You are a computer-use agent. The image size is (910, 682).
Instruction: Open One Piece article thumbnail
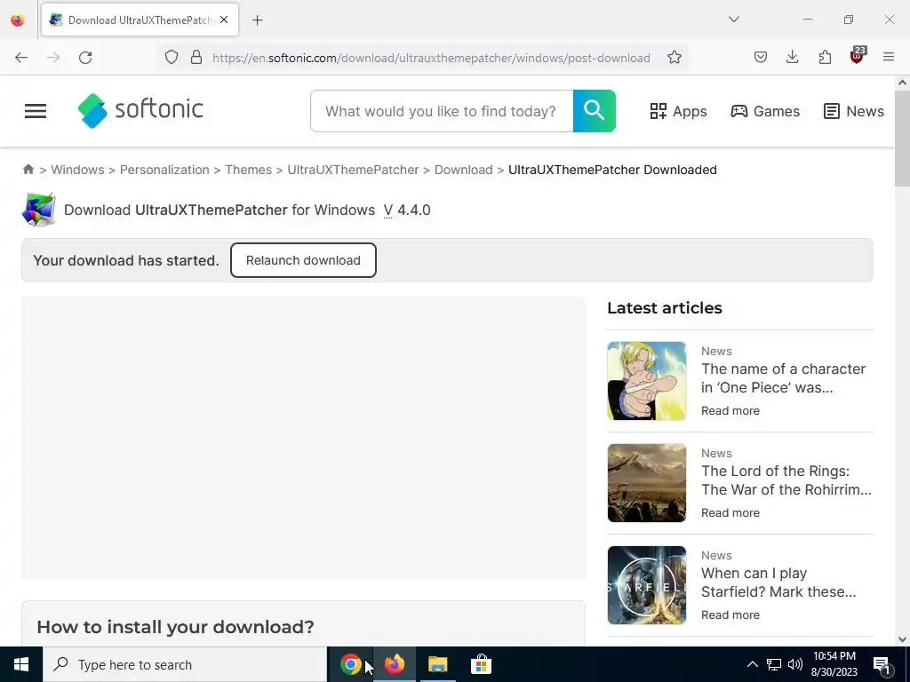tap(647, 381)
